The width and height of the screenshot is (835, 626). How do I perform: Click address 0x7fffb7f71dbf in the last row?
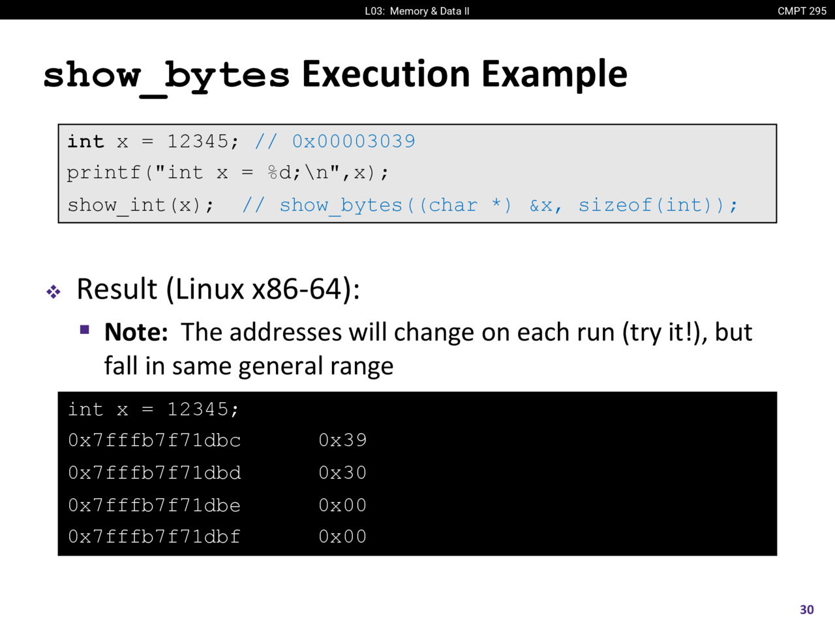[x=155, y=537]
